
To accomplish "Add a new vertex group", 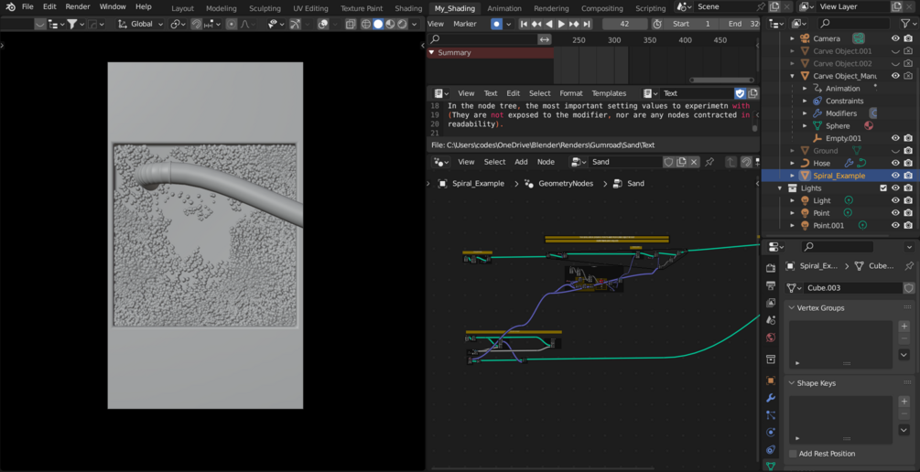I will click(904, 327).
